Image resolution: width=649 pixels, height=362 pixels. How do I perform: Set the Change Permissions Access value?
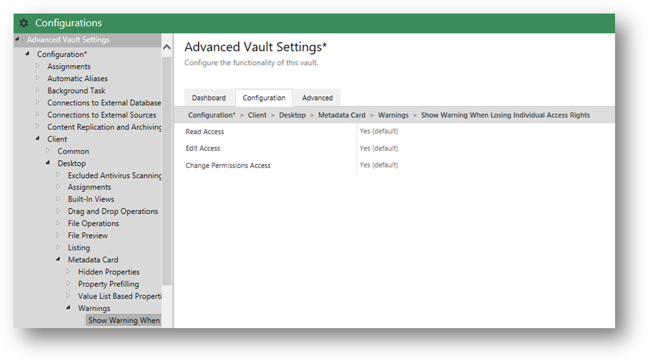coord(379,165)
